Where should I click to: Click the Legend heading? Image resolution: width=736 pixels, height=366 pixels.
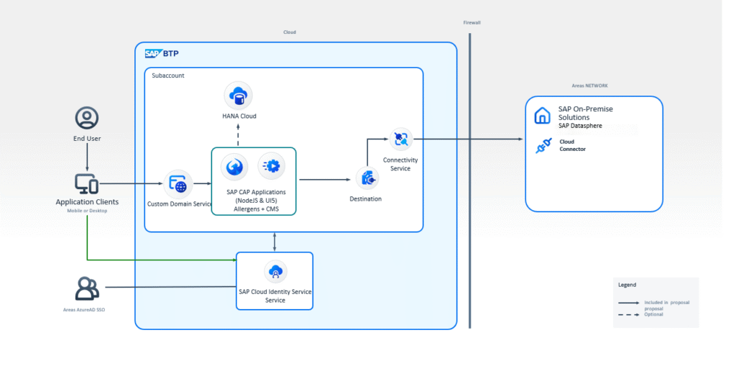tap(627, 285)
